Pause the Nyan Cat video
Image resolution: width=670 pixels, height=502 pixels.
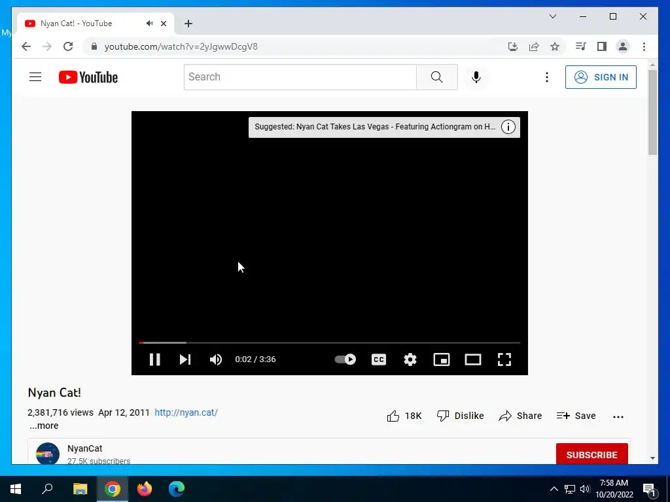tap(154, 360)
